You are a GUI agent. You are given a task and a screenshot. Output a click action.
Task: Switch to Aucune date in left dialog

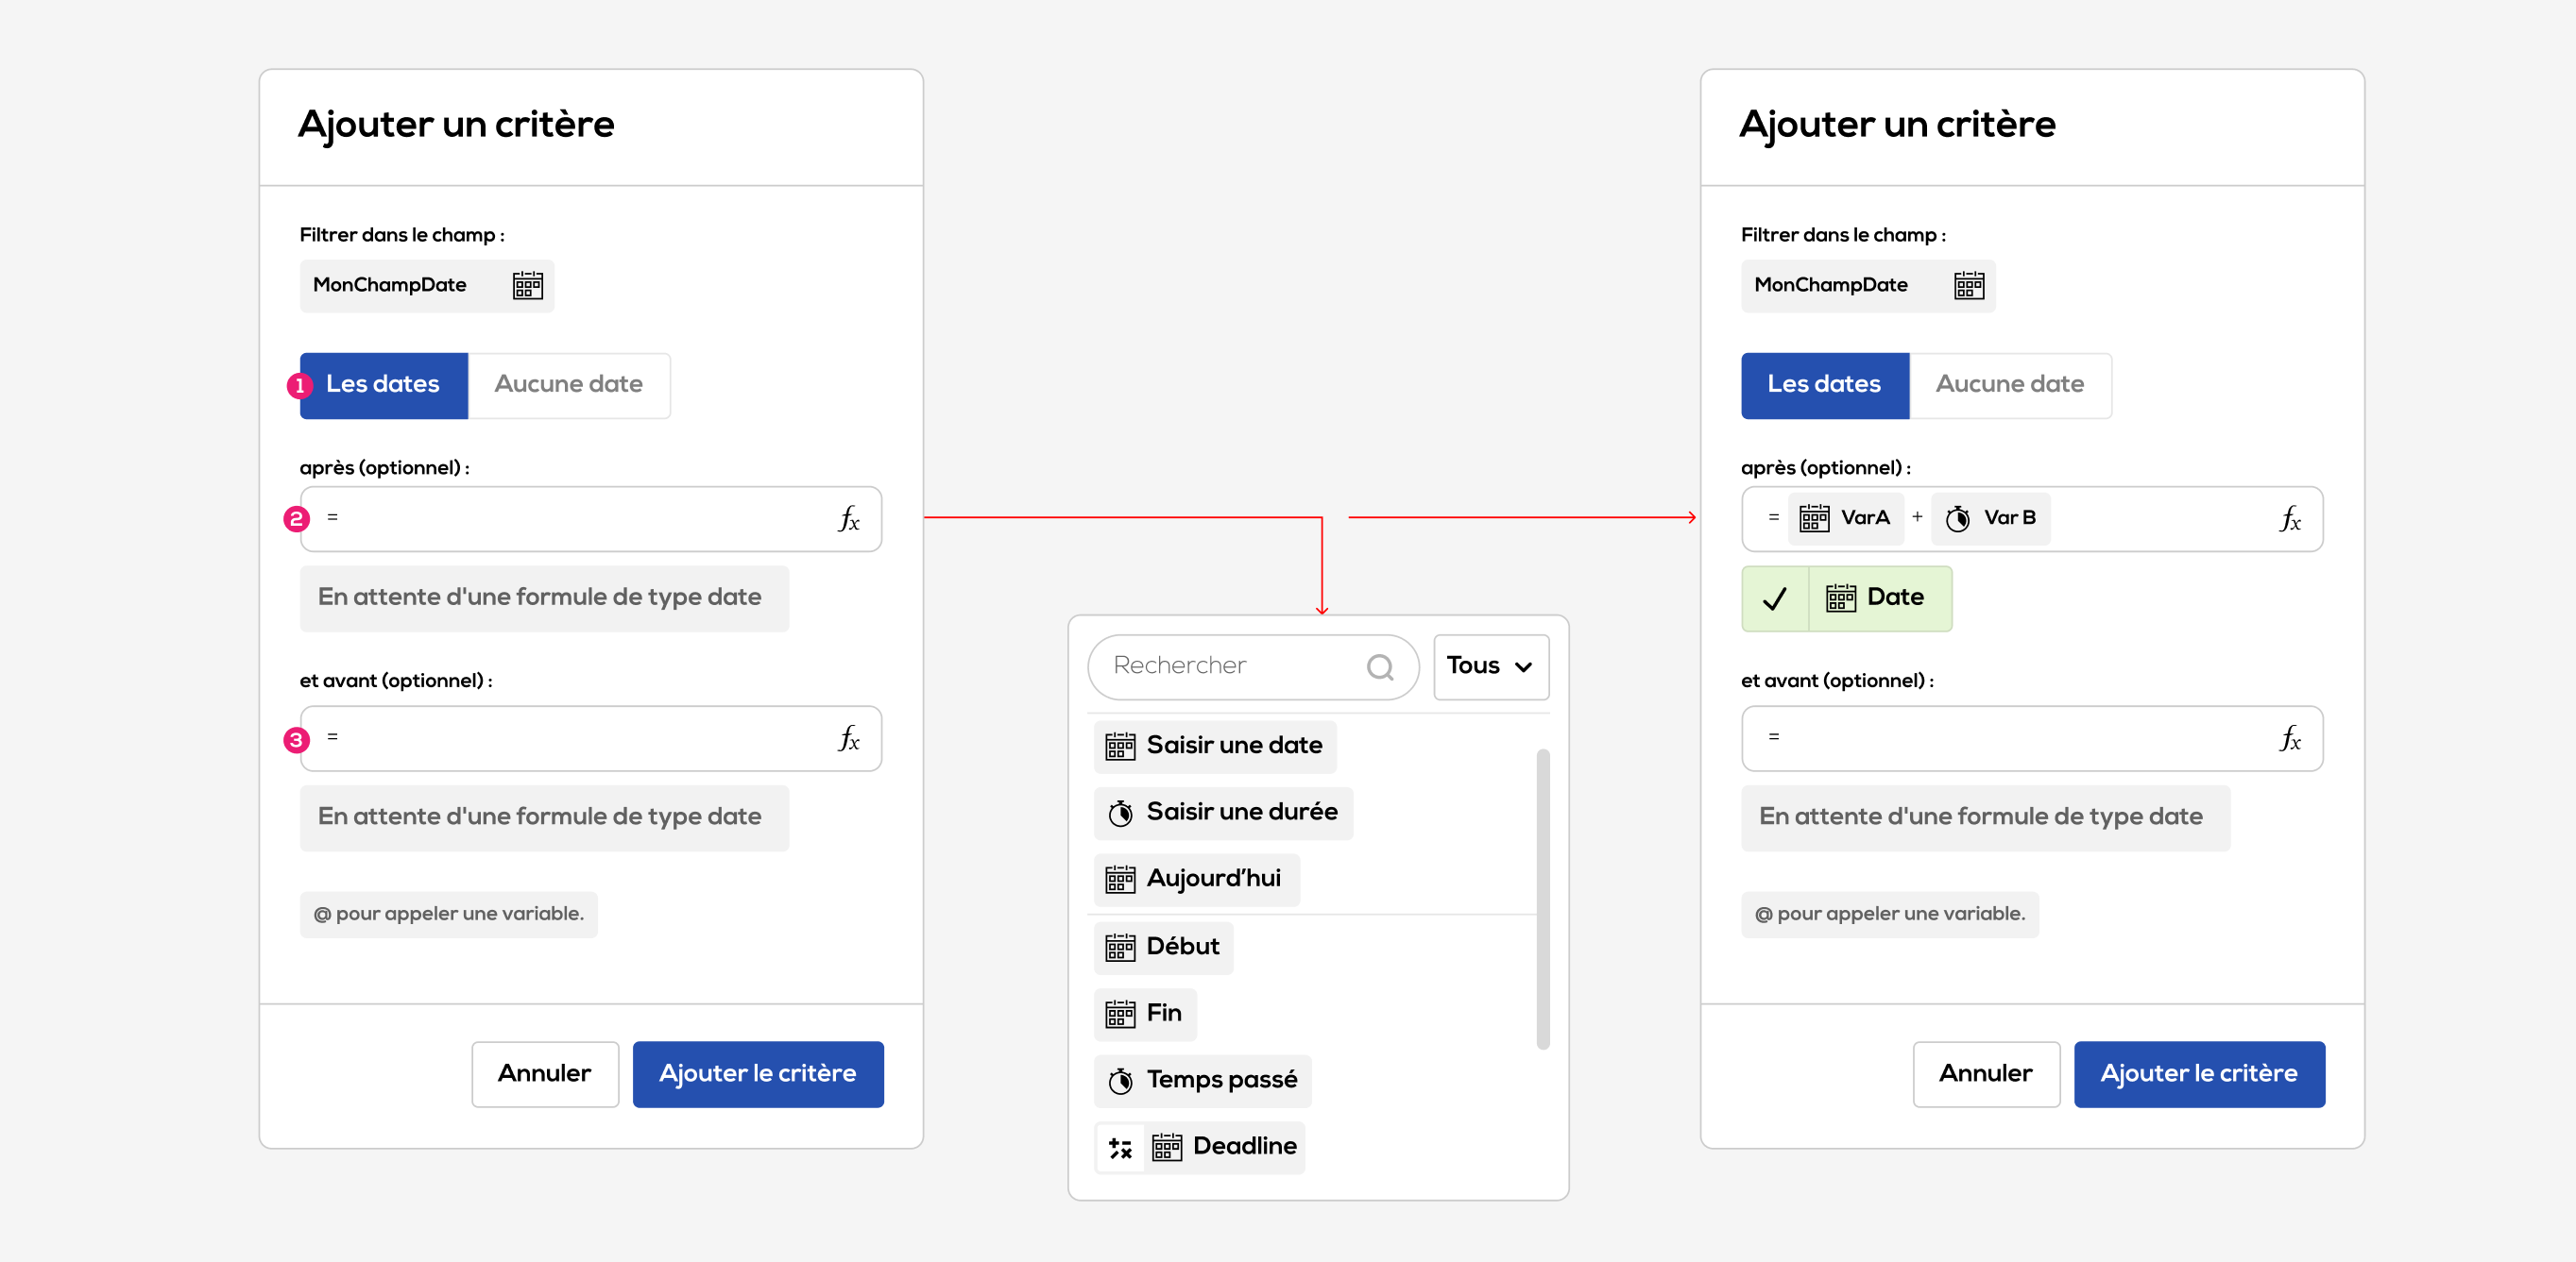pos(568,385)
